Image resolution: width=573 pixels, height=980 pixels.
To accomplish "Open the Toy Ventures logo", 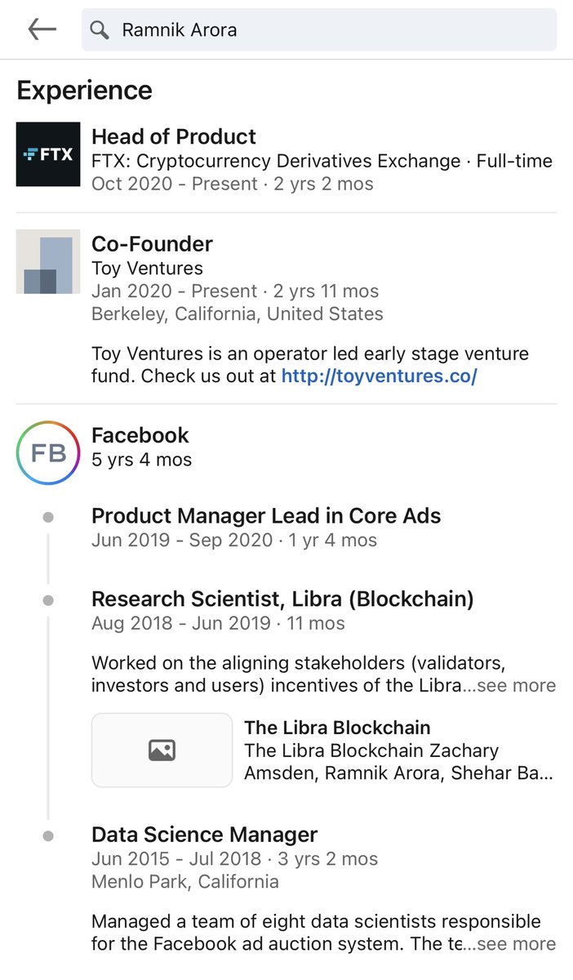I will pyautogui.click(x=48, y=261).
